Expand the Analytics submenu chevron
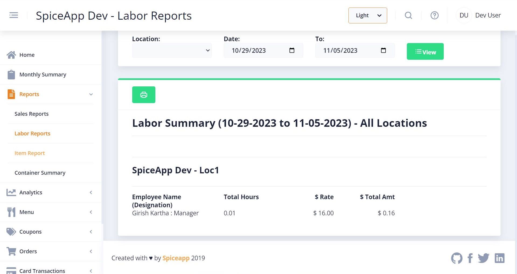The width and height of the screenshot is (517, 274). tap(91, 192)
